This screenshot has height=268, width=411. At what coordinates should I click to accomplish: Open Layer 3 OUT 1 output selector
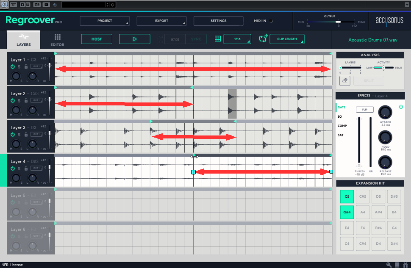point(36,134)
